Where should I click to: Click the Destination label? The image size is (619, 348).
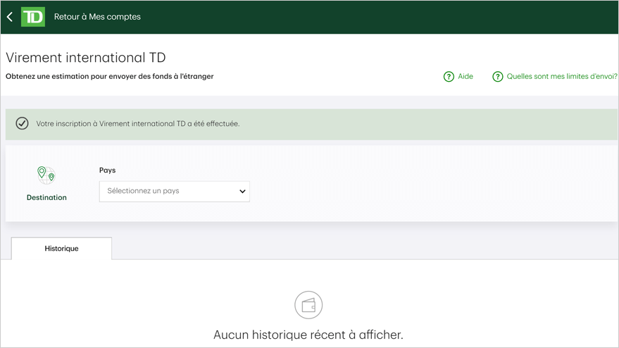click(46, 197)
